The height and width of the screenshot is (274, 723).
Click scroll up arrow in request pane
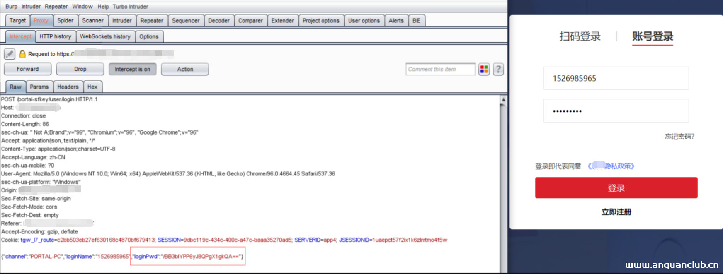coord(503,100)
